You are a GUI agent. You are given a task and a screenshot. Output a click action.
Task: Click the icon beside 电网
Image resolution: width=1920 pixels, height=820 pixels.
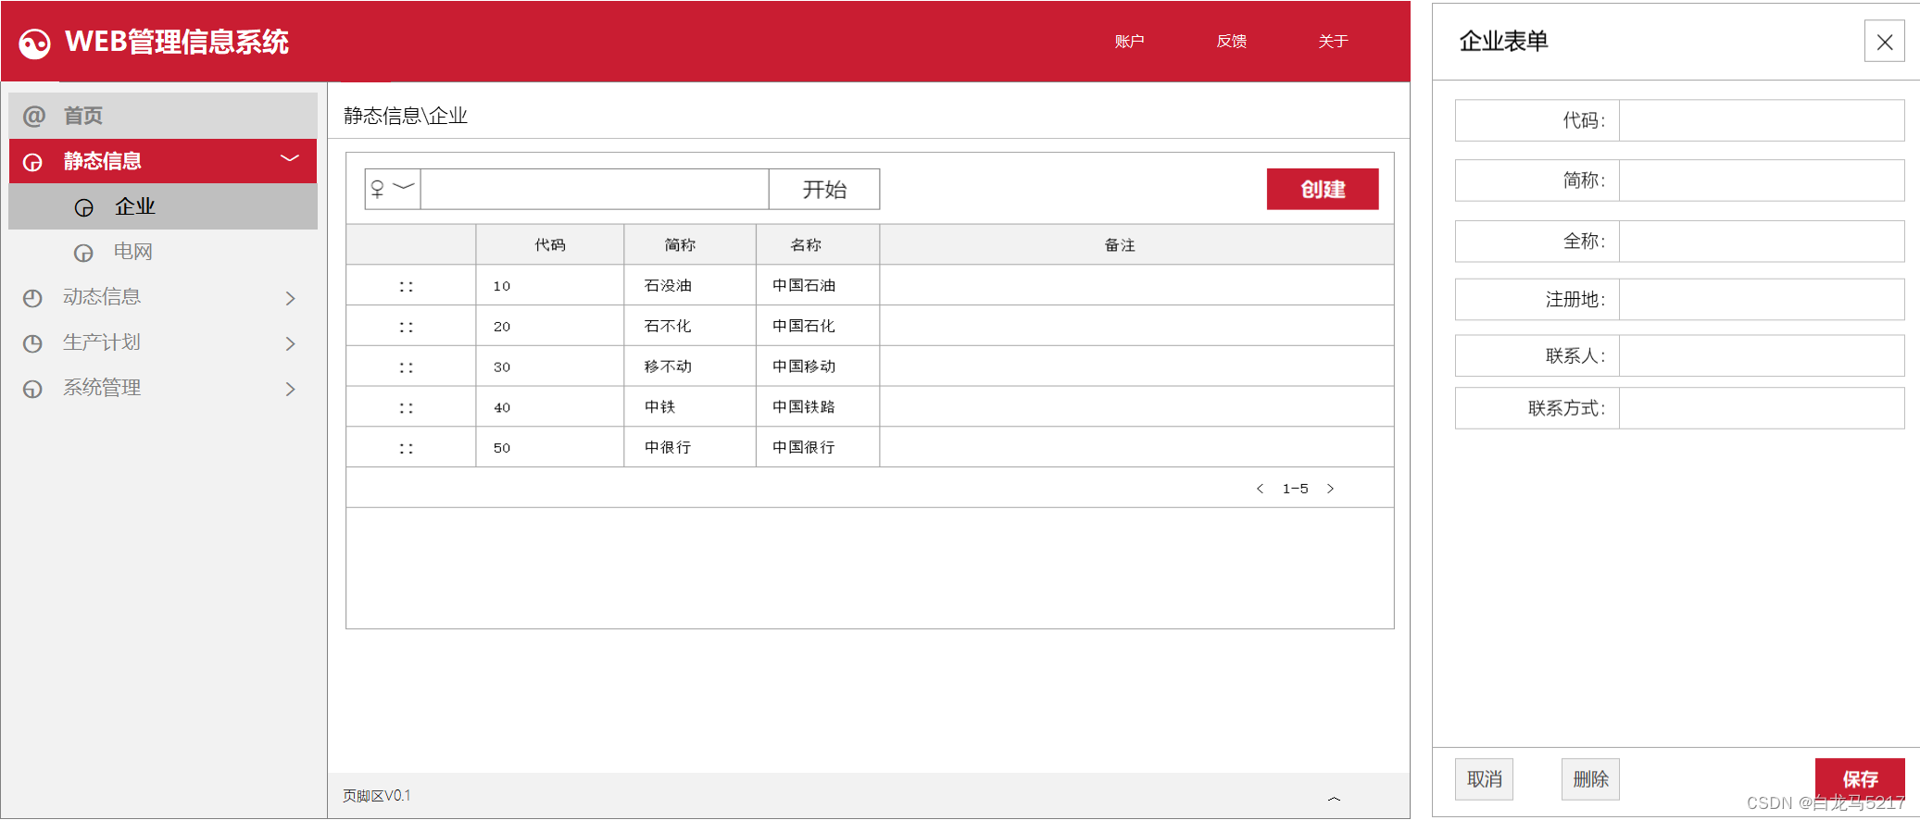[x=83, y=253]
